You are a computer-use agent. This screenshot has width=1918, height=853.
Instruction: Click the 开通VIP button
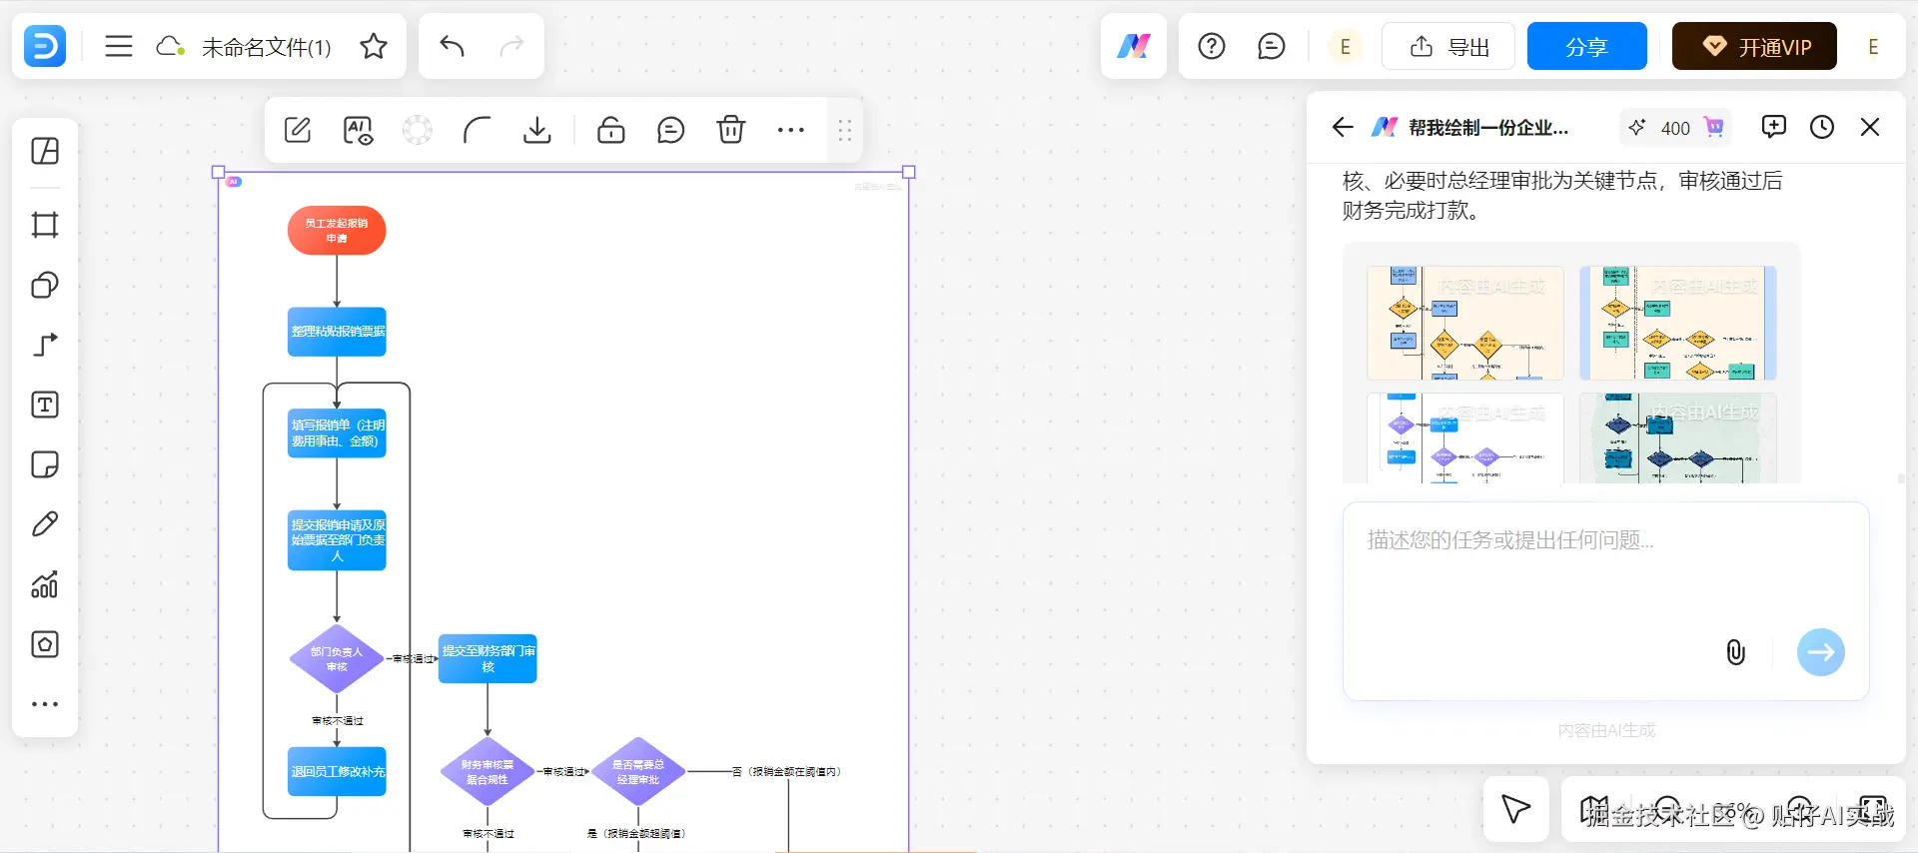coord(1754,46)
